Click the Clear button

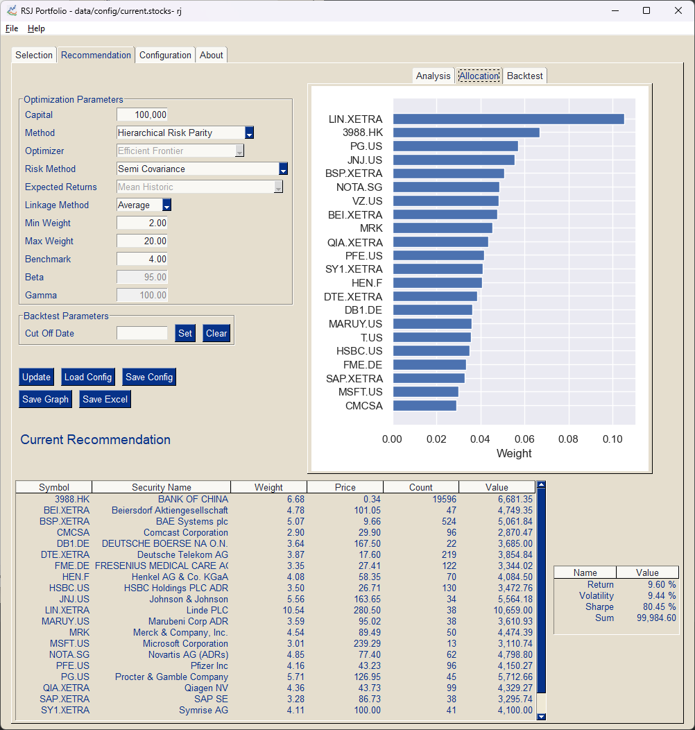tap(216, 333)
